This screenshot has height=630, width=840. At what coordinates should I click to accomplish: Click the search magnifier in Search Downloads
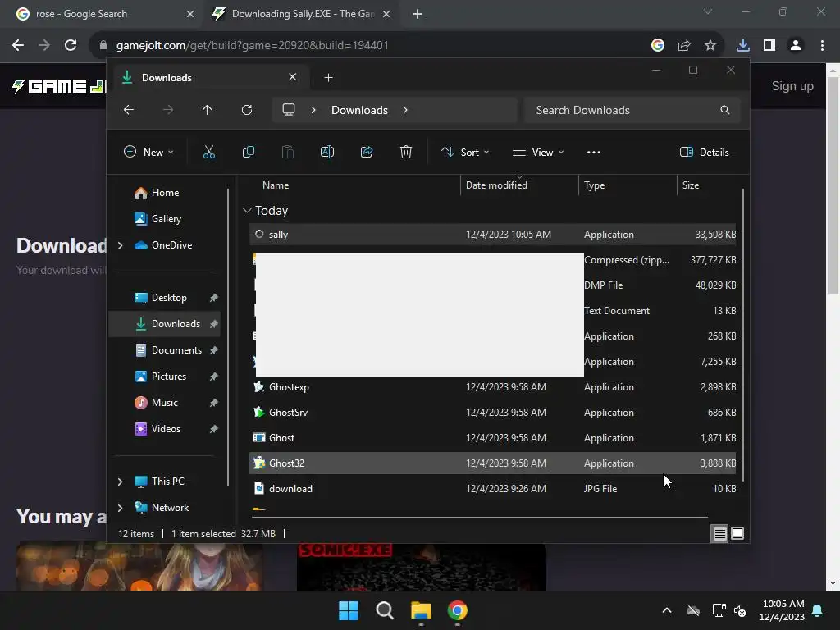point(725,110)
